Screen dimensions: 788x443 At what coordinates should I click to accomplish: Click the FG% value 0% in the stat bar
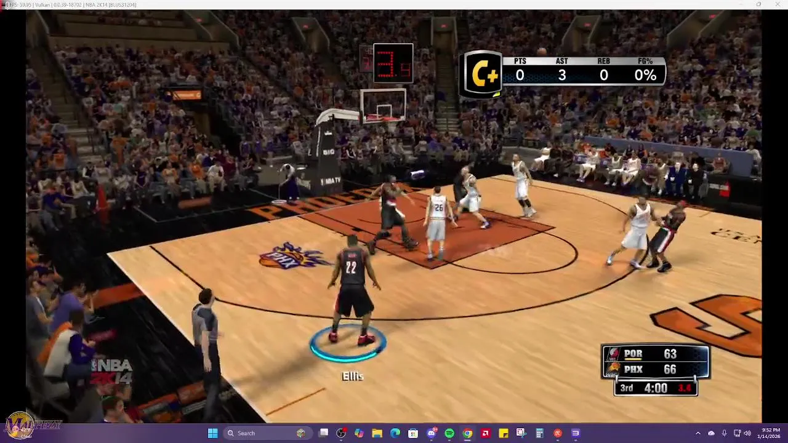(645, 75)
